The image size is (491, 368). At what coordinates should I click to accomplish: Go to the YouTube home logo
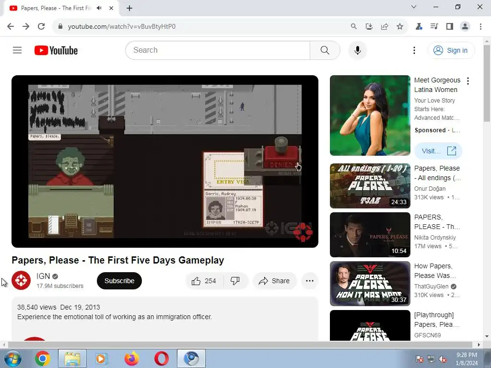click(x=56, y=50)
